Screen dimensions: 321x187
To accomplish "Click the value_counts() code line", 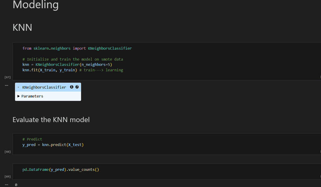I will 61,170.
